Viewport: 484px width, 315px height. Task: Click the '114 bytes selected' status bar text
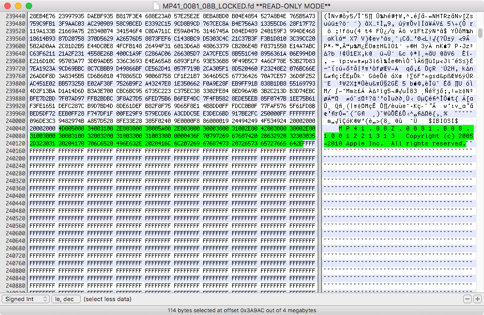[x=242, y=310]
